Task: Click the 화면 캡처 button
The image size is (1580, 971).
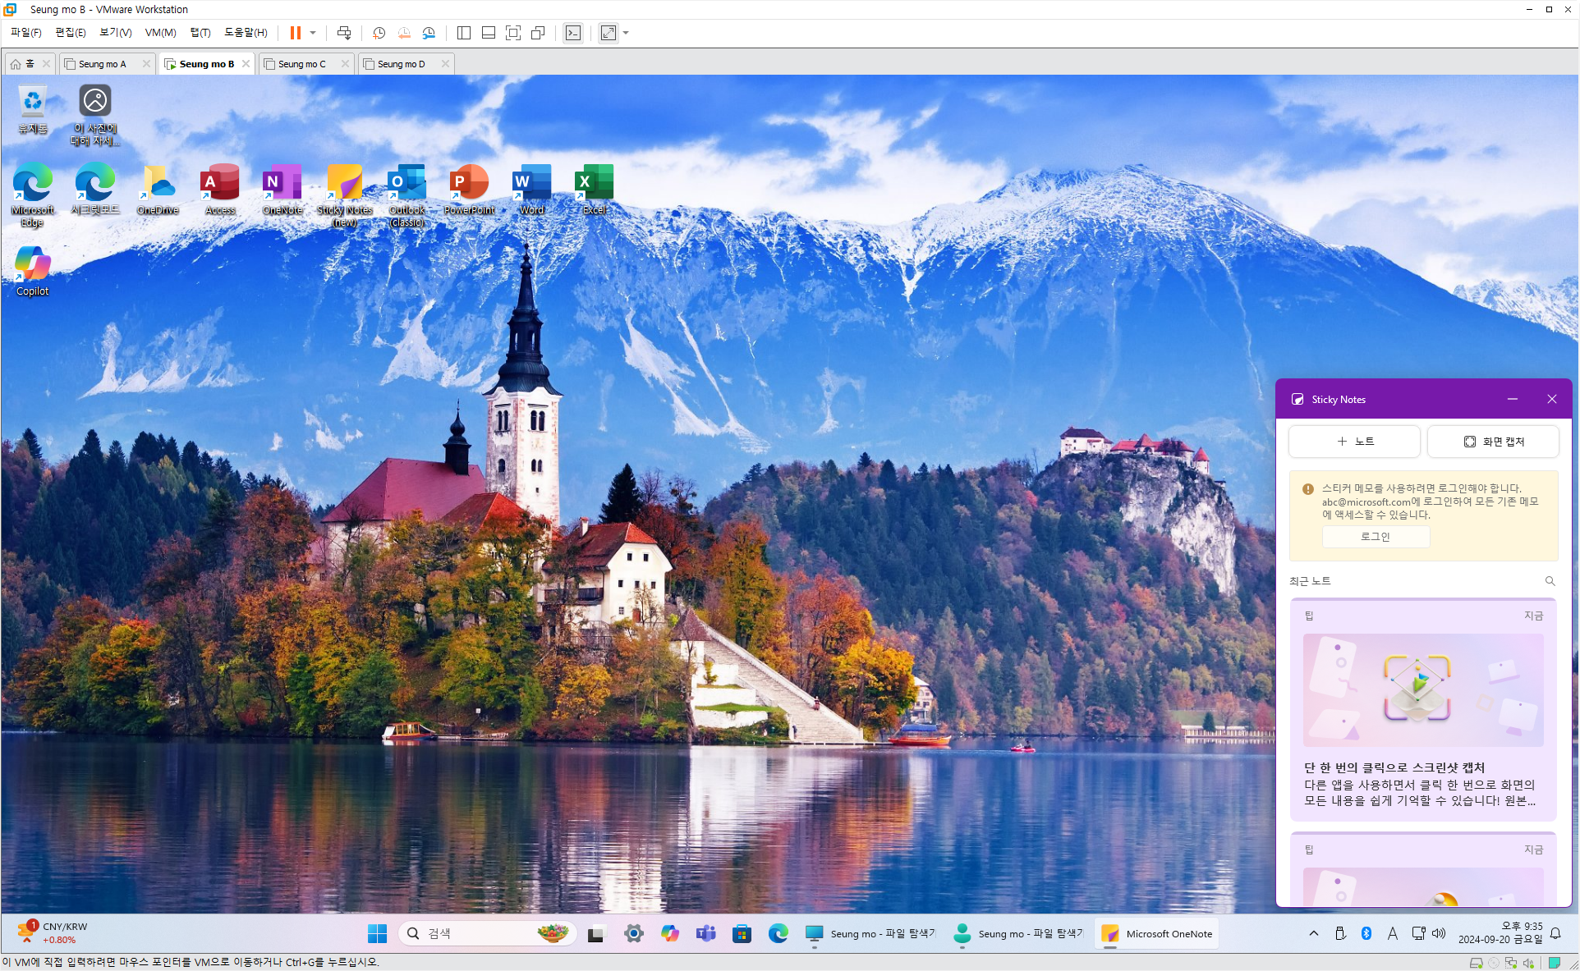Action: 1494,442
